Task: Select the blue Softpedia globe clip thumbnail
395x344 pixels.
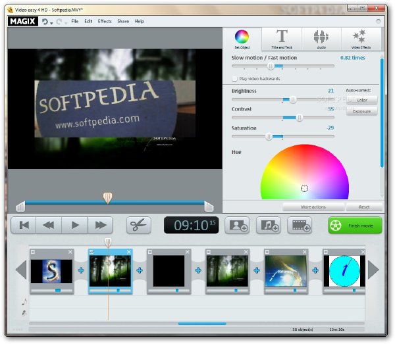Action: tap(286, 271)
